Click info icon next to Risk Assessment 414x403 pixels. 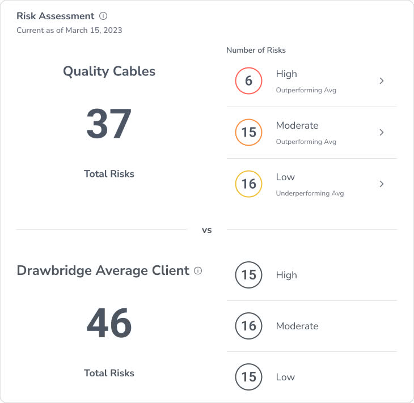pos(103,16)
